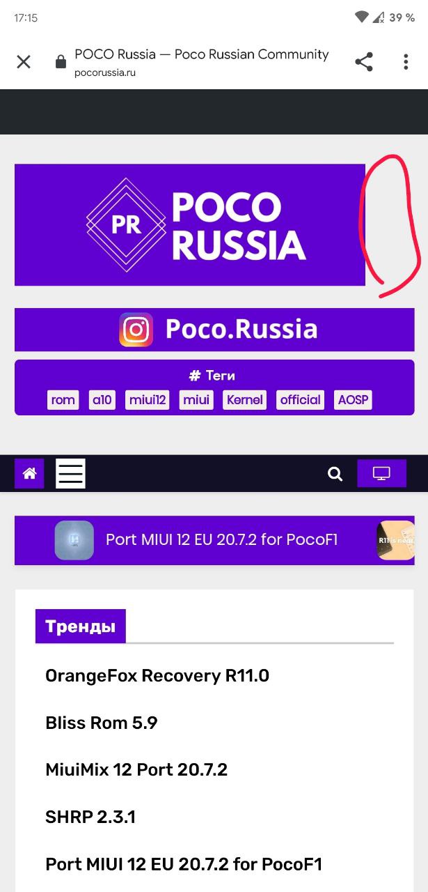Tap Port MIUI 12 EU slider thumbnail
This screenshot has width=428, height=892.
pyautogui.click(x=74, y=540)
